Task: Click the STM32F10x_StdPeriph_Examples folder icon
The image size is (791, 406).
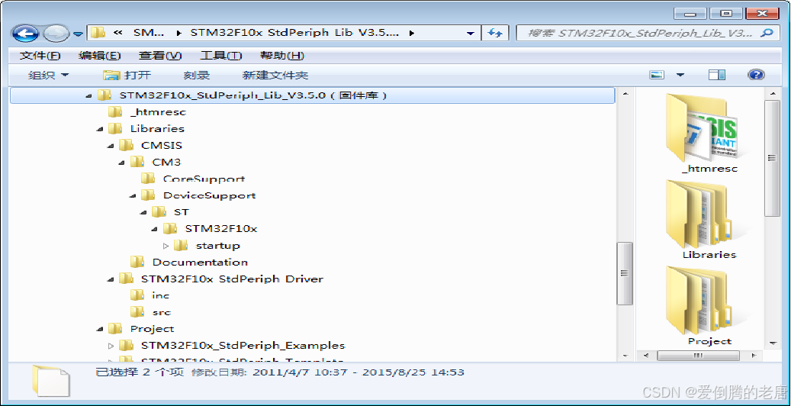Action: pyautogui.click(x=126, y=346)
